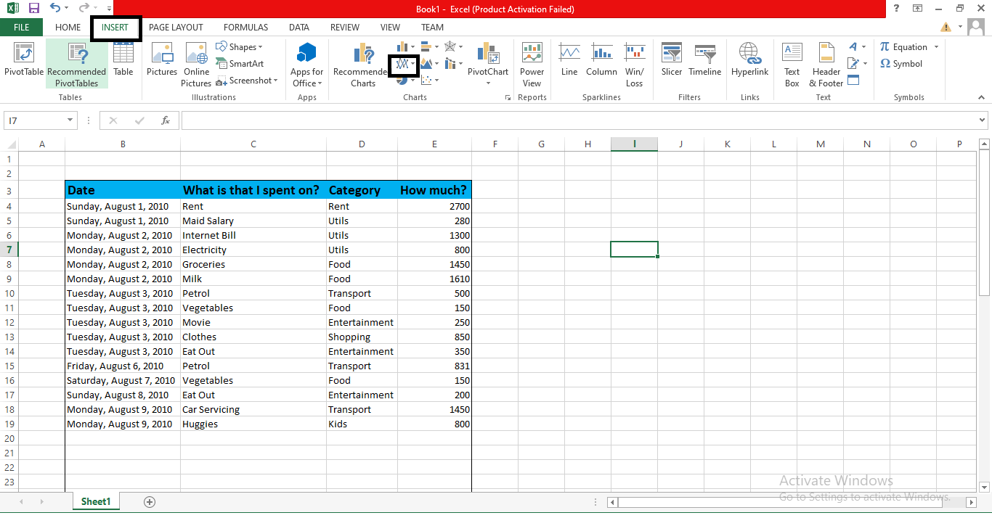Insert a Table from the ribbon
Viewport: 992px width, 518px height.
pos(123,59)
